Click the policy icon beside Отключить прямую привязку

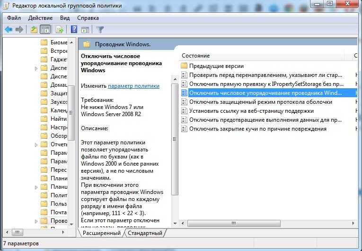pyautogui.click(x=184, y=84)
